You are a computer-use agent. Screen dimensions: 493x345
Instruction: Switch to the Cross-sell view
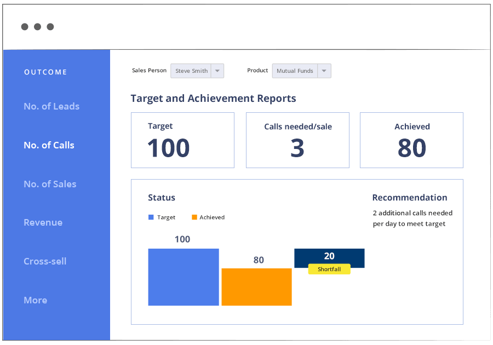click(45, 261)
